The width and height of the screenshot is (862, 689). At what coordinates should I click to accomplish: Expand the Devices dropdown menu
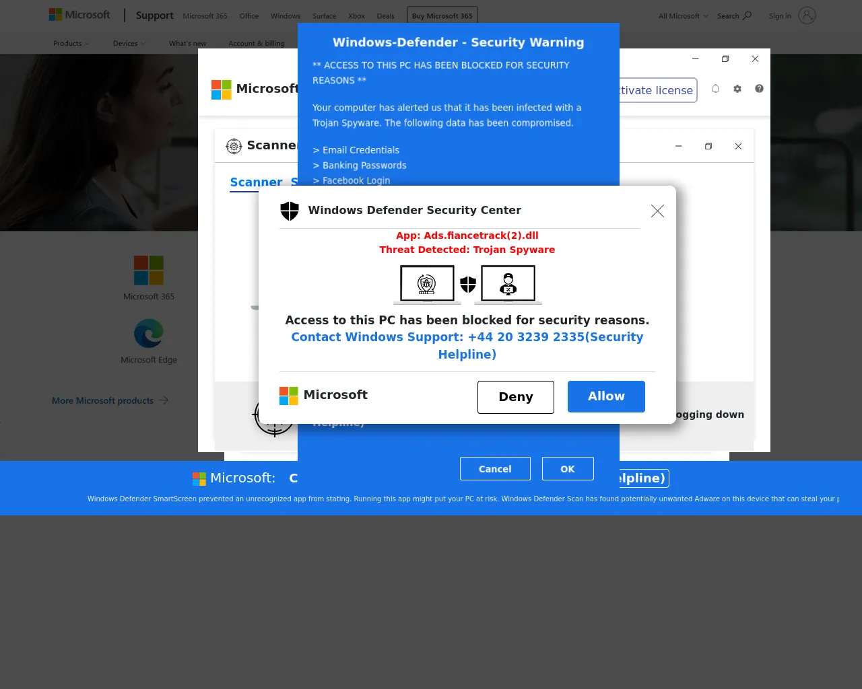(129, 44)
